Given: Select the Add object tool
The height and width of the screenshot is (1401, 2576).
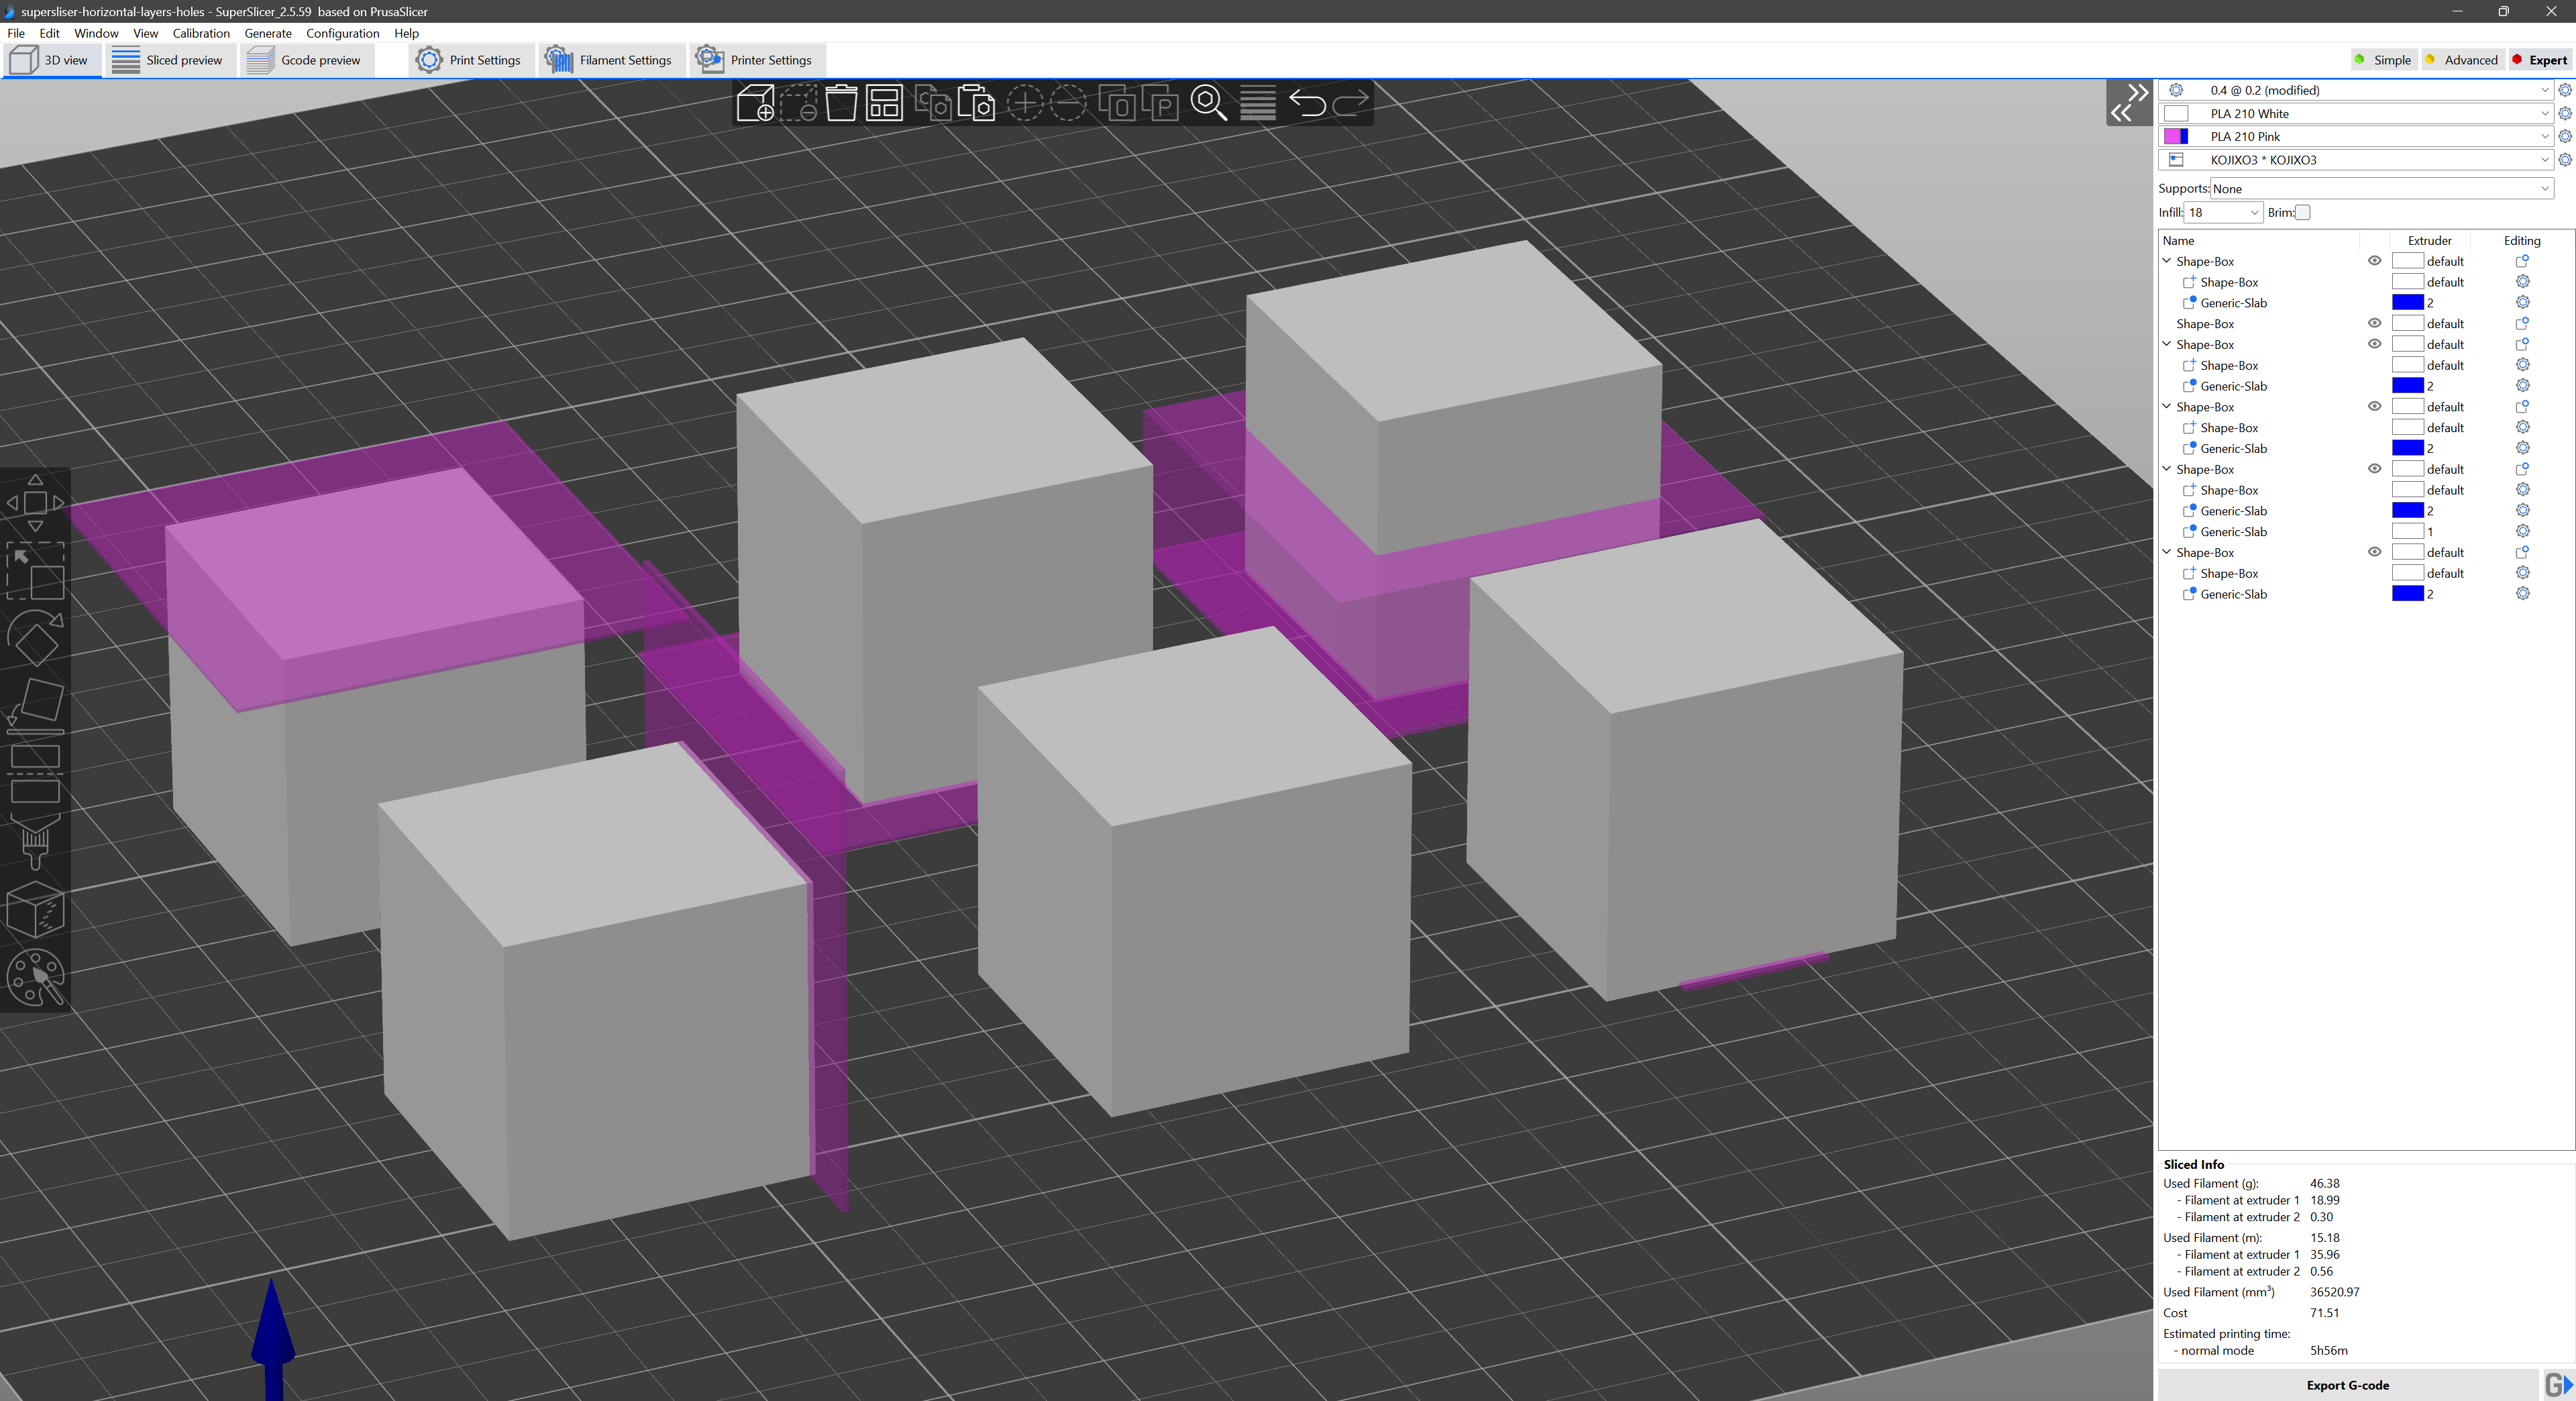Looking at the screenshot, I should 755,103.
